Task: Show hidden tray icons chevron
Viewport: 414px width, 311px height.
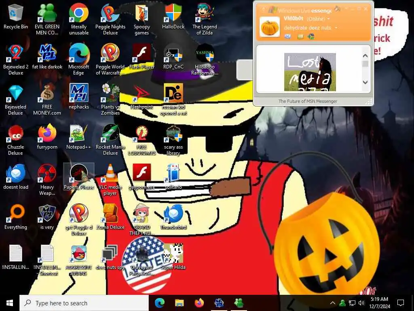Action: tap(333, 303)
